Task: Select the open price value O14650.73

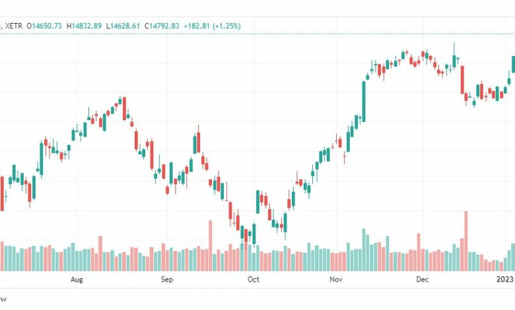Action: 44,26
